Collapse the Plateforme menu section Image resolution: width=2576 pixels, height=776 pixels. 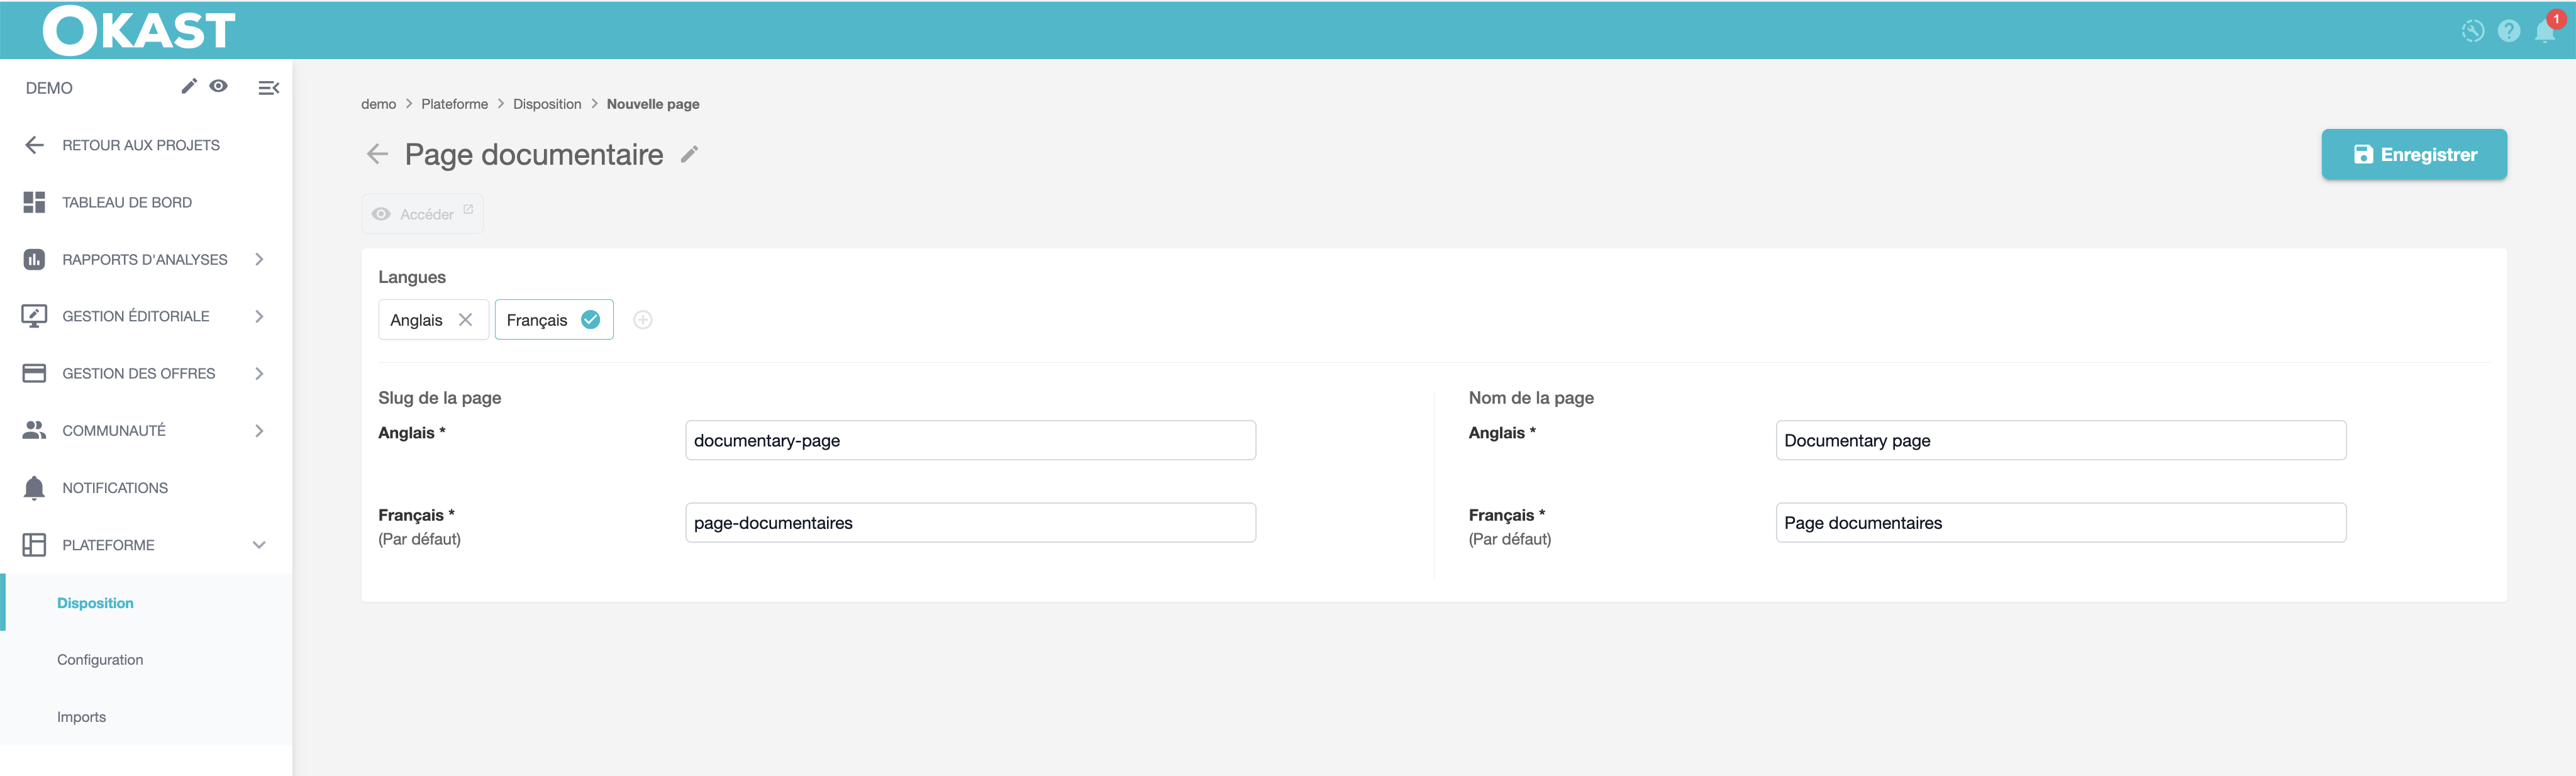(259, 545)
